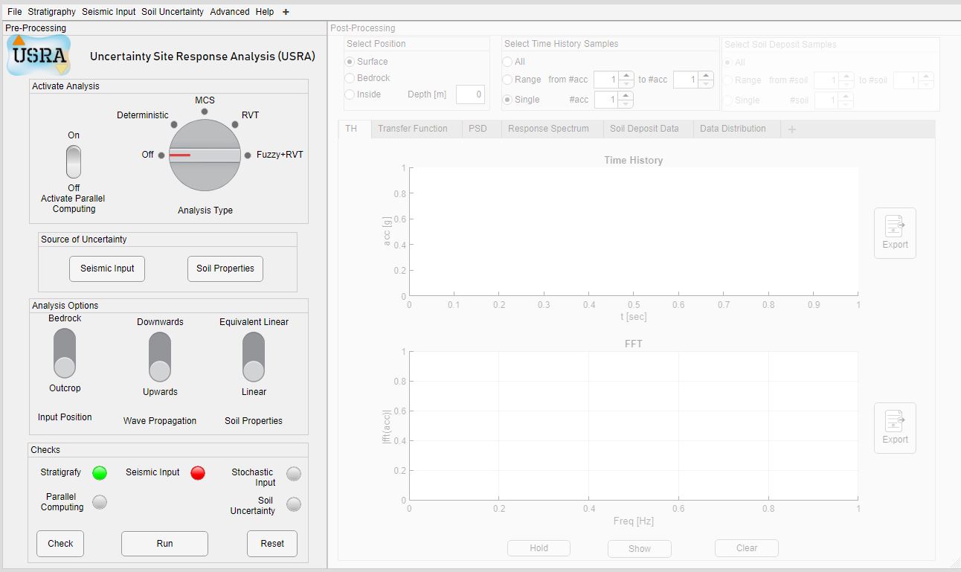Click the Analysis Type rotary knob
Viewport: 961px width, 572px height.
click(x=205, y=155)
